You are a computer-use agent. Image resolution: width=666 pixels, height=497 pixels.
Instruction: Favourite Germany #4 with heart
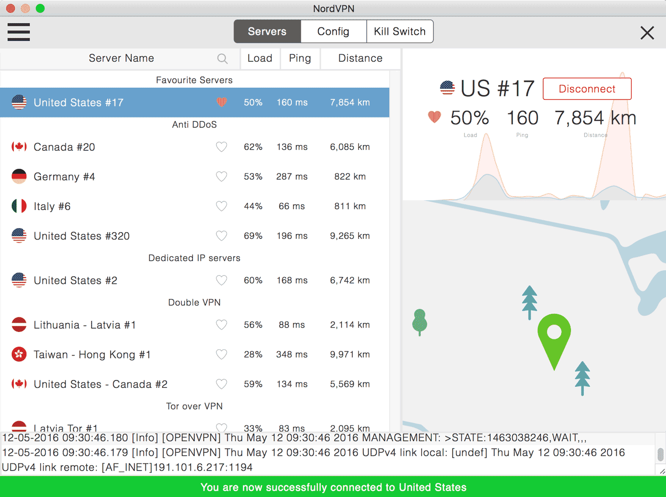[222, 176]
